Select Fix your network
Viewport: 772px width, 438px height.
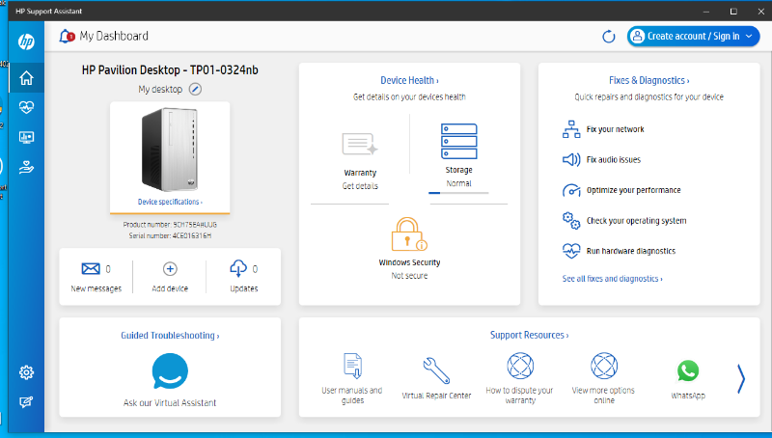pyautogui.click(x=614, y=129)
